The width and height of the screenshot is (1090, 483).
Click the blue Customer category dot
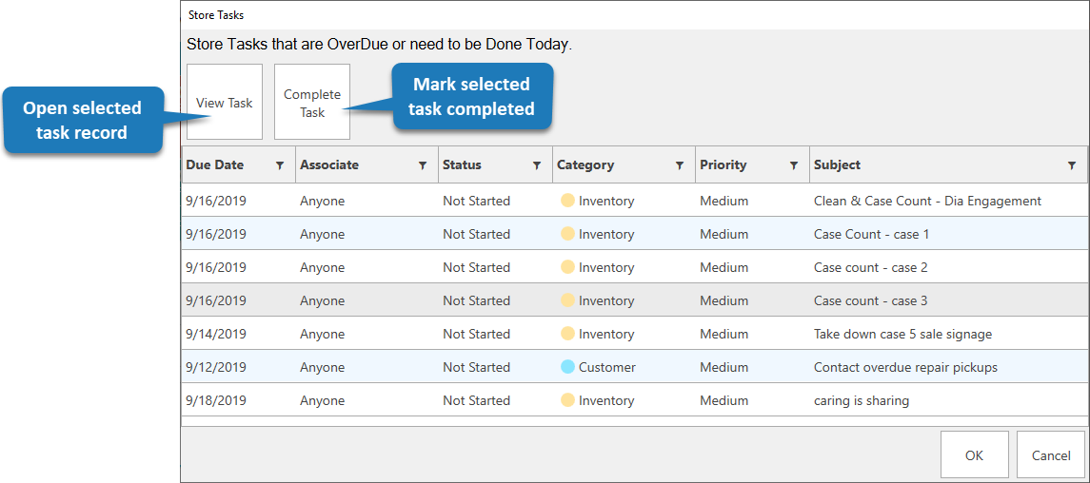coord(567,367)
